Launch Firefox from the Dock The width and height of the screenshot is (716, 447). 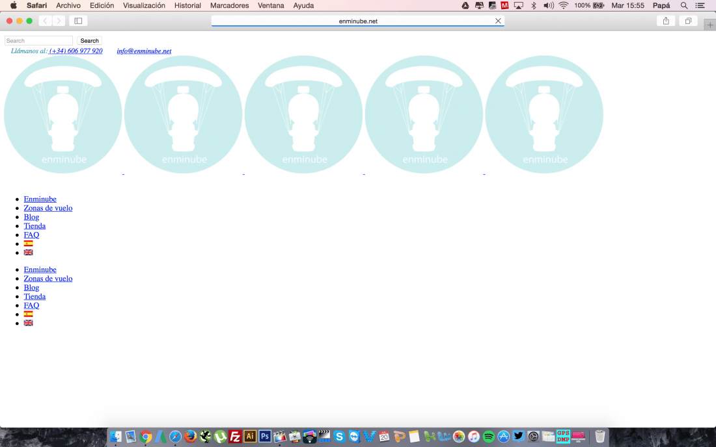coord(191,437)
